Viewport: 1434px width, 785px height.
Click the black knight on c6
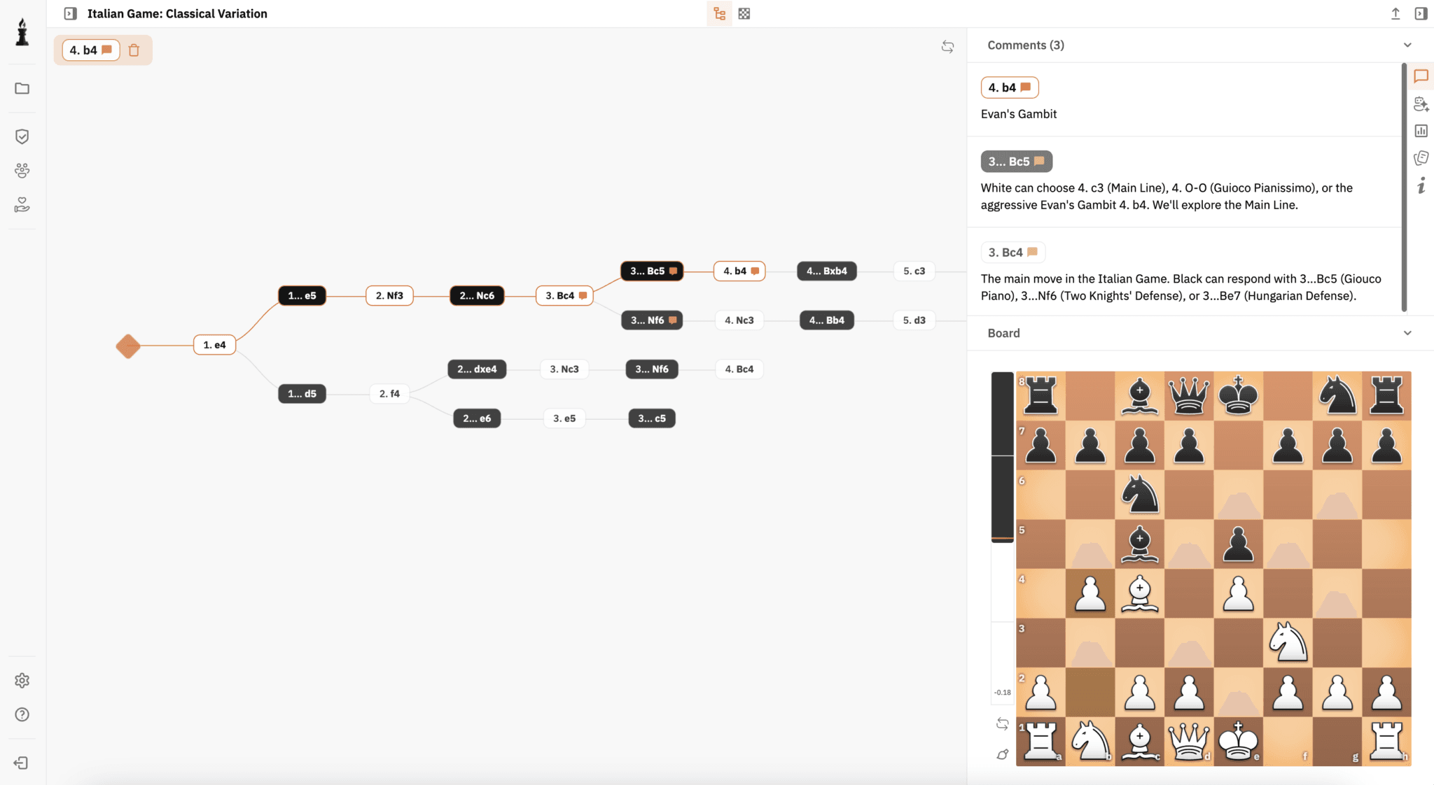click(x=1140, y=495)
